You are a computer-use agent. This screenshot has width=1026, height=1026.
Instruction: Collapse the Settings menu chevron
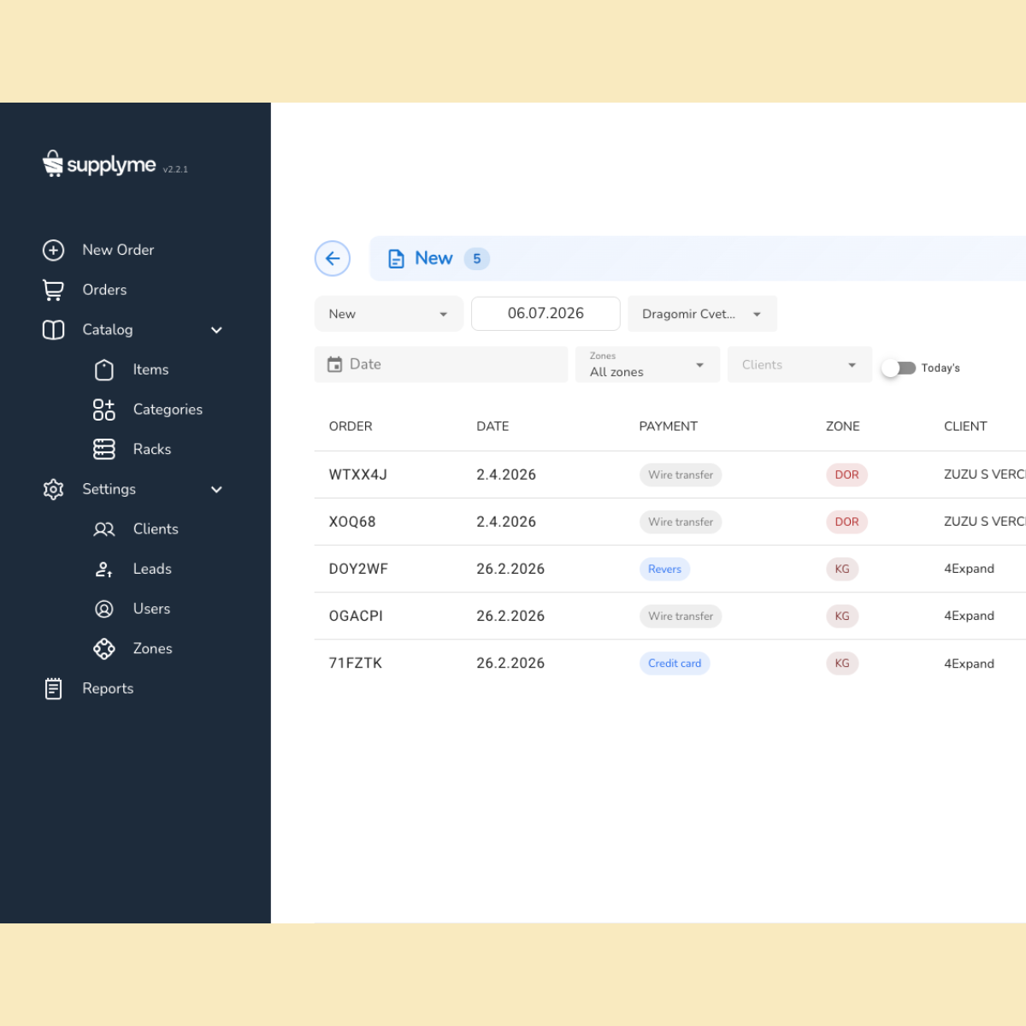click(216, 490)
